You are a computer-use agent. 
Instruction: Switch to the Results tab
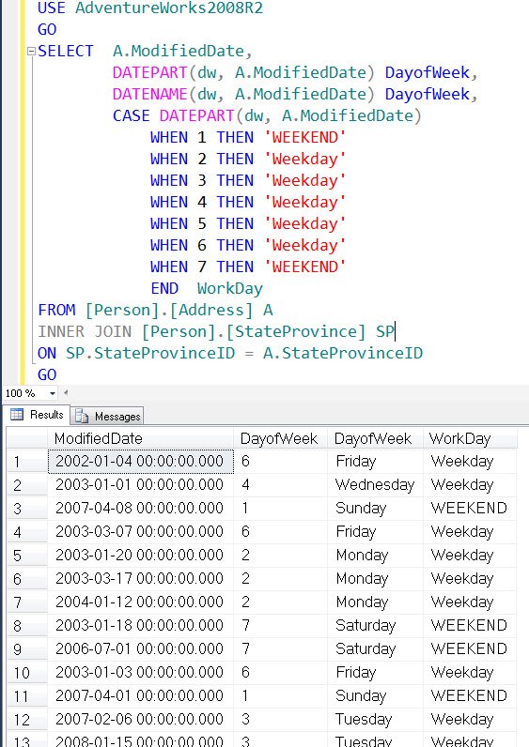(37, 415)
